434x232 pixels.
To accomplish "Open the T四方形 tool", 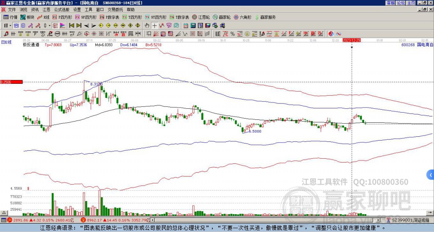I will [x=132, y=17].
